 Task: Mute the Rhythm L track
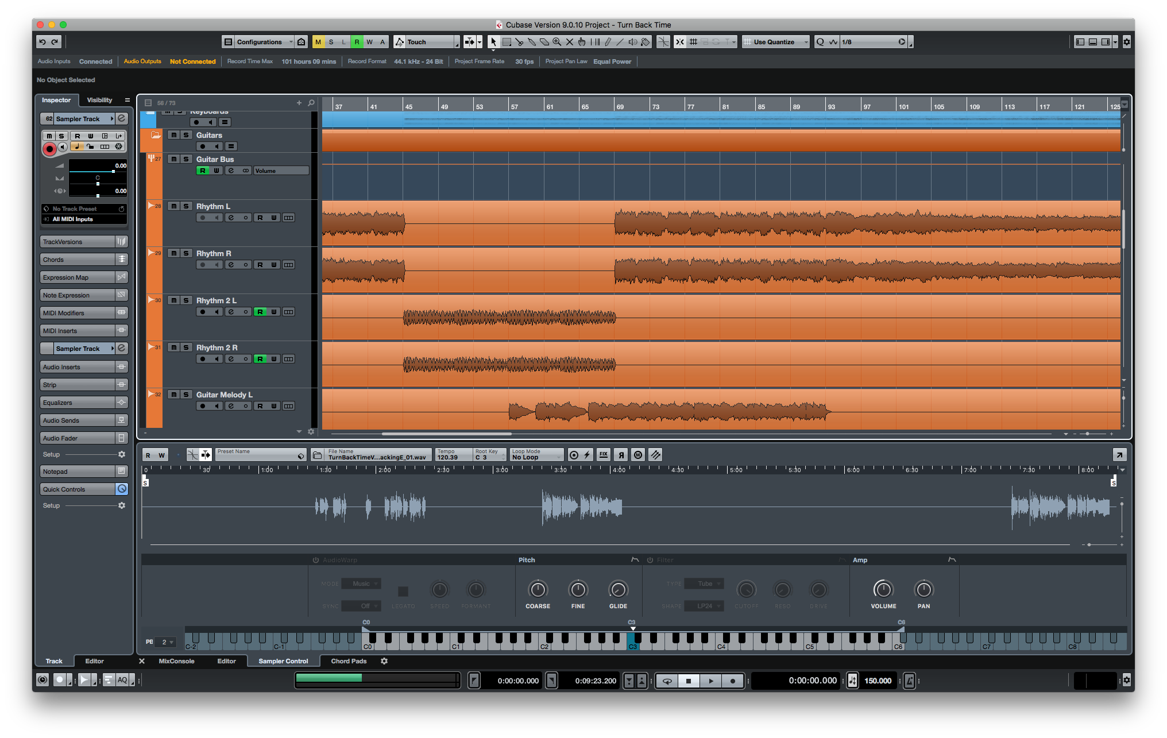point(173,206)
